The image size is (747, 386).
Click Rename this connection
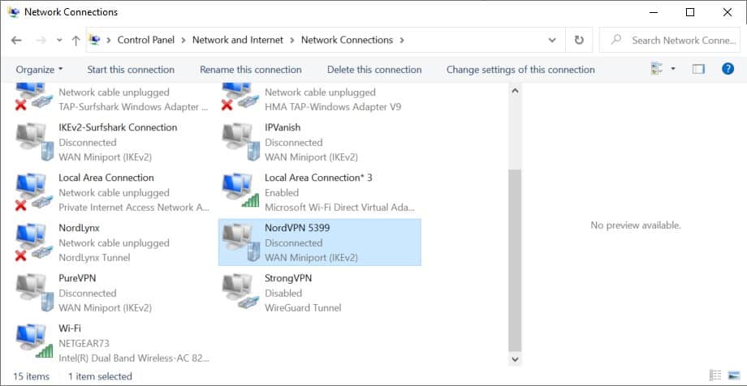coord(251,70)
